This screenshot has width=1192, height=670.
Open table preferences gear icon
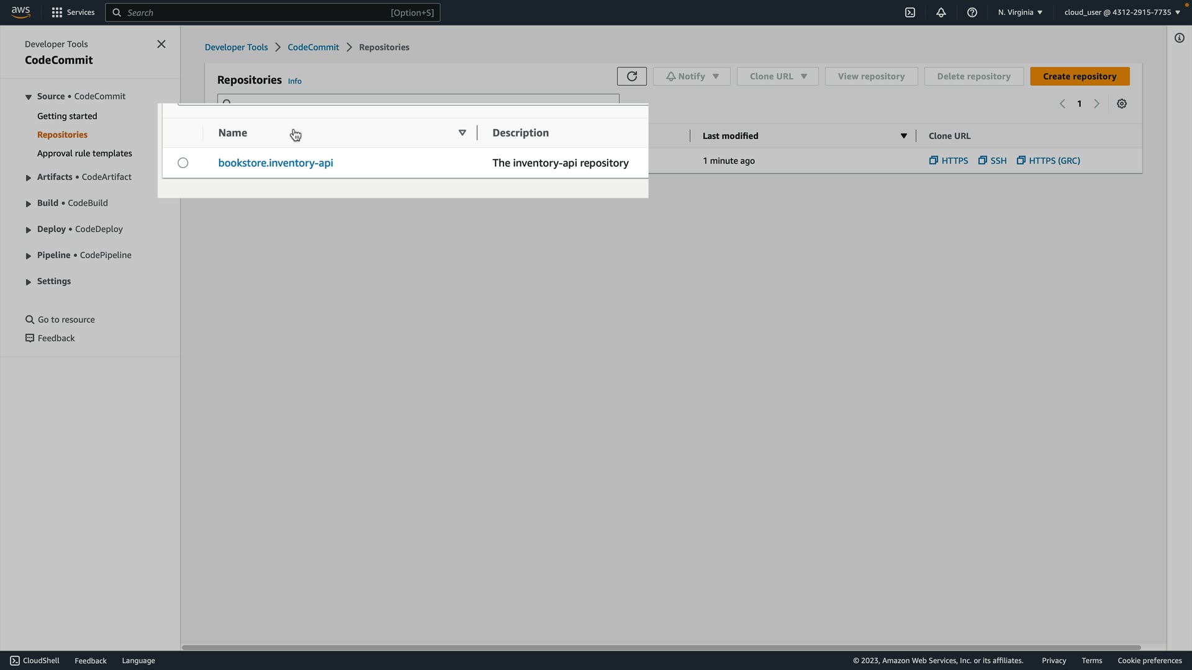point(1122,104)
